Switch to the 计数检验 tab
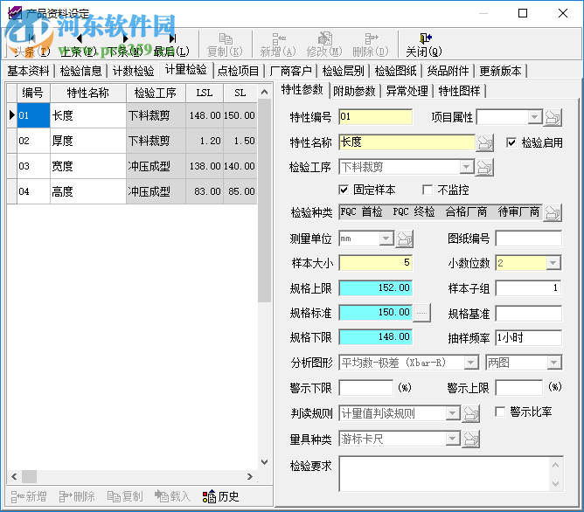 click(x=134, y=71)
